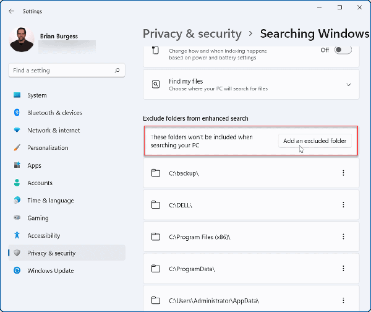Screen dimensions: 371x312
Task: Open more options for C:\backup\
Action: point(343,173)
